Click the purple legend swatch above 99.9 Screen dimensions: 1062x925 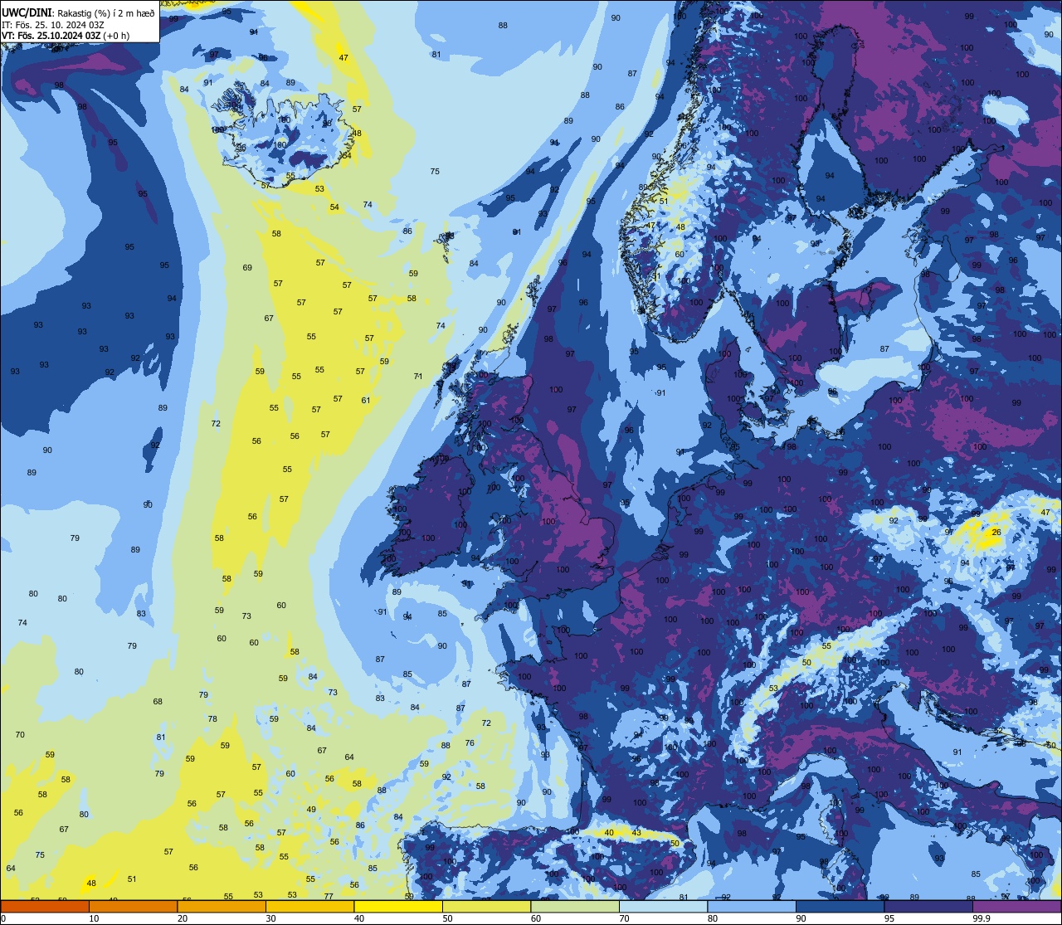1016,906
